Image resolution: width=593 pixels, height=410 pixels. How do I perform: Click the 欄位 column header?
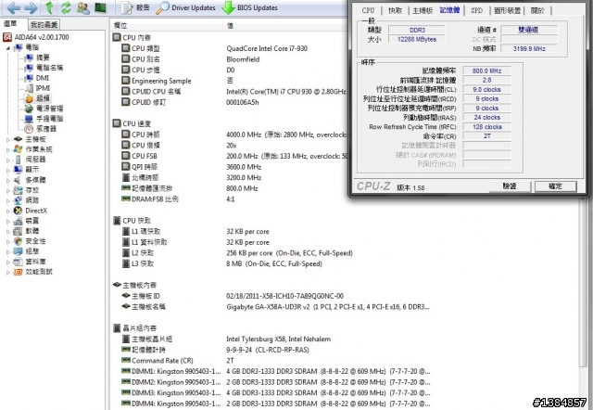(x=167, y=25)
